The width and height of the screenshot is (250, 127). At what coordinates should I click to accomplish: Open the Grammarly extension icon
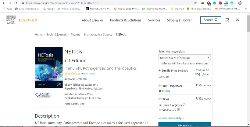click(x=214, y=3)
